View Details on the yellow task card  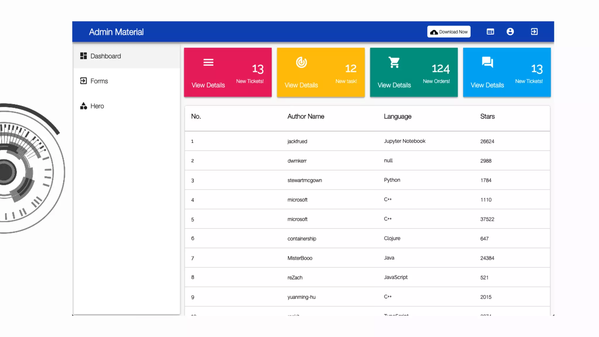click(x=301, y=85)
